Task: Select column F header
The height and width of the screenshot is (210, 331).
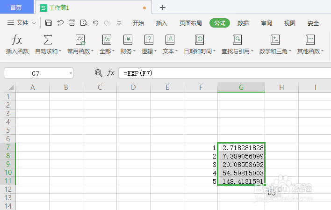Action: pyautogui.click(x=201, y=87)
